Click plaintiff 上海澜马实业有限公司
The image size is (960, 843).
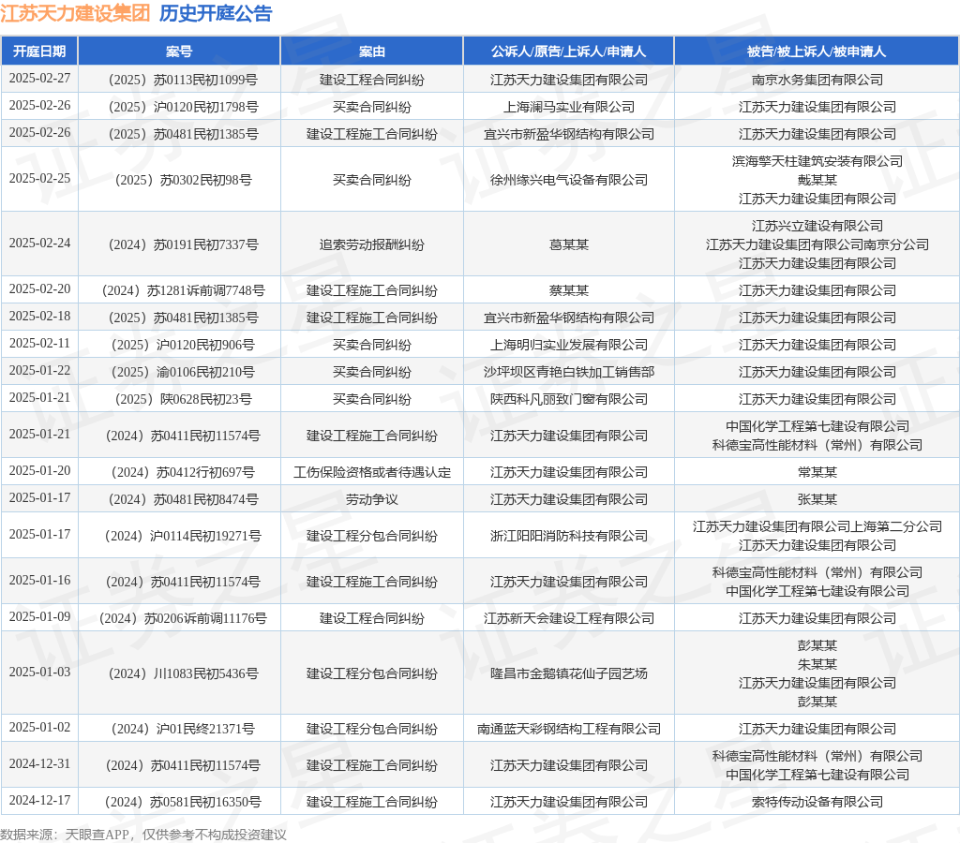[x=569, y=107]
